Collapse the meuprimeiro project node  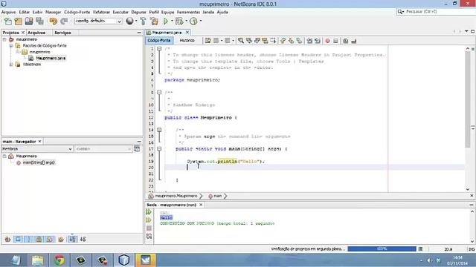(x=4, y=39)
